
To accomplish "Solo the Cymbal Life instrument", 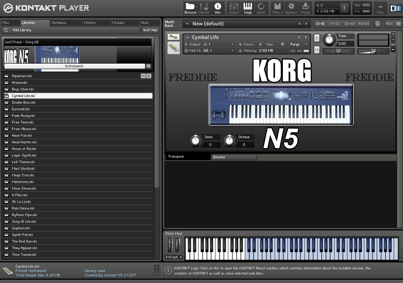I will click(x=317, y=38).
